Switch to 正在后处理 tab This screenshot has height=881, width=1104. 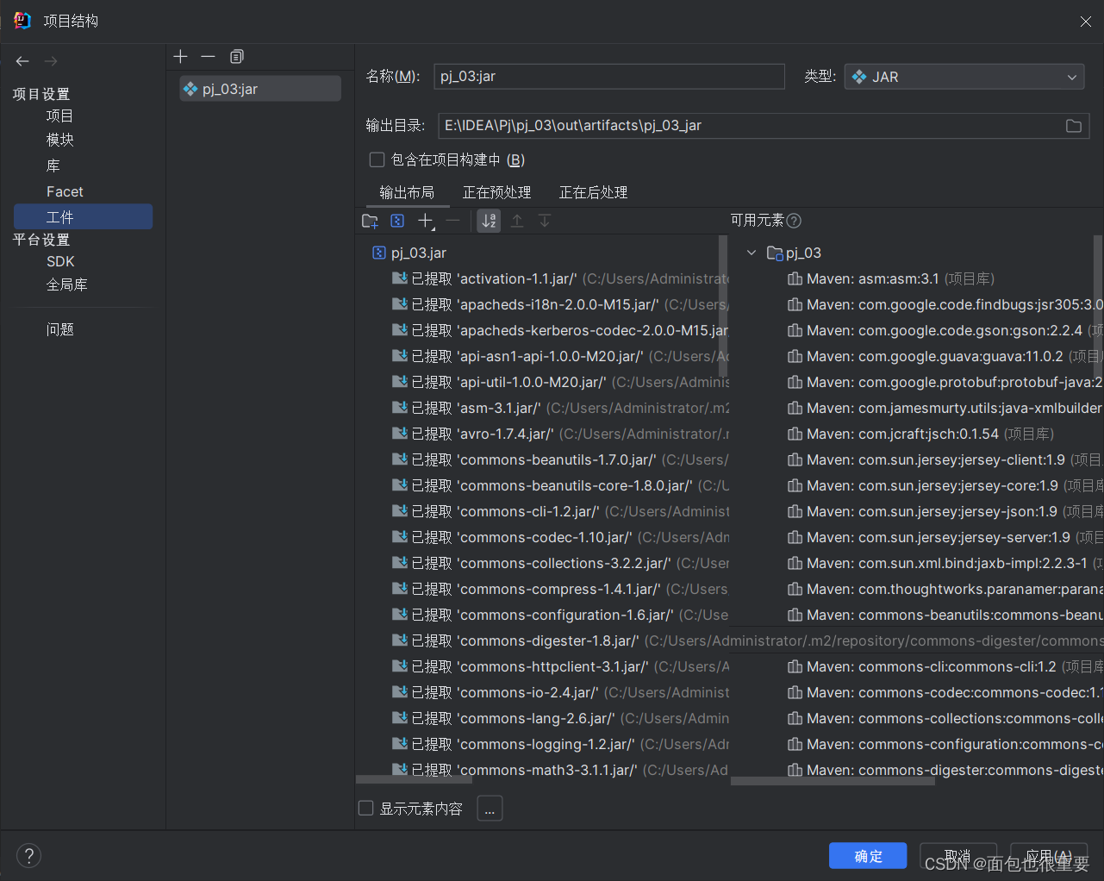point(594,192)
